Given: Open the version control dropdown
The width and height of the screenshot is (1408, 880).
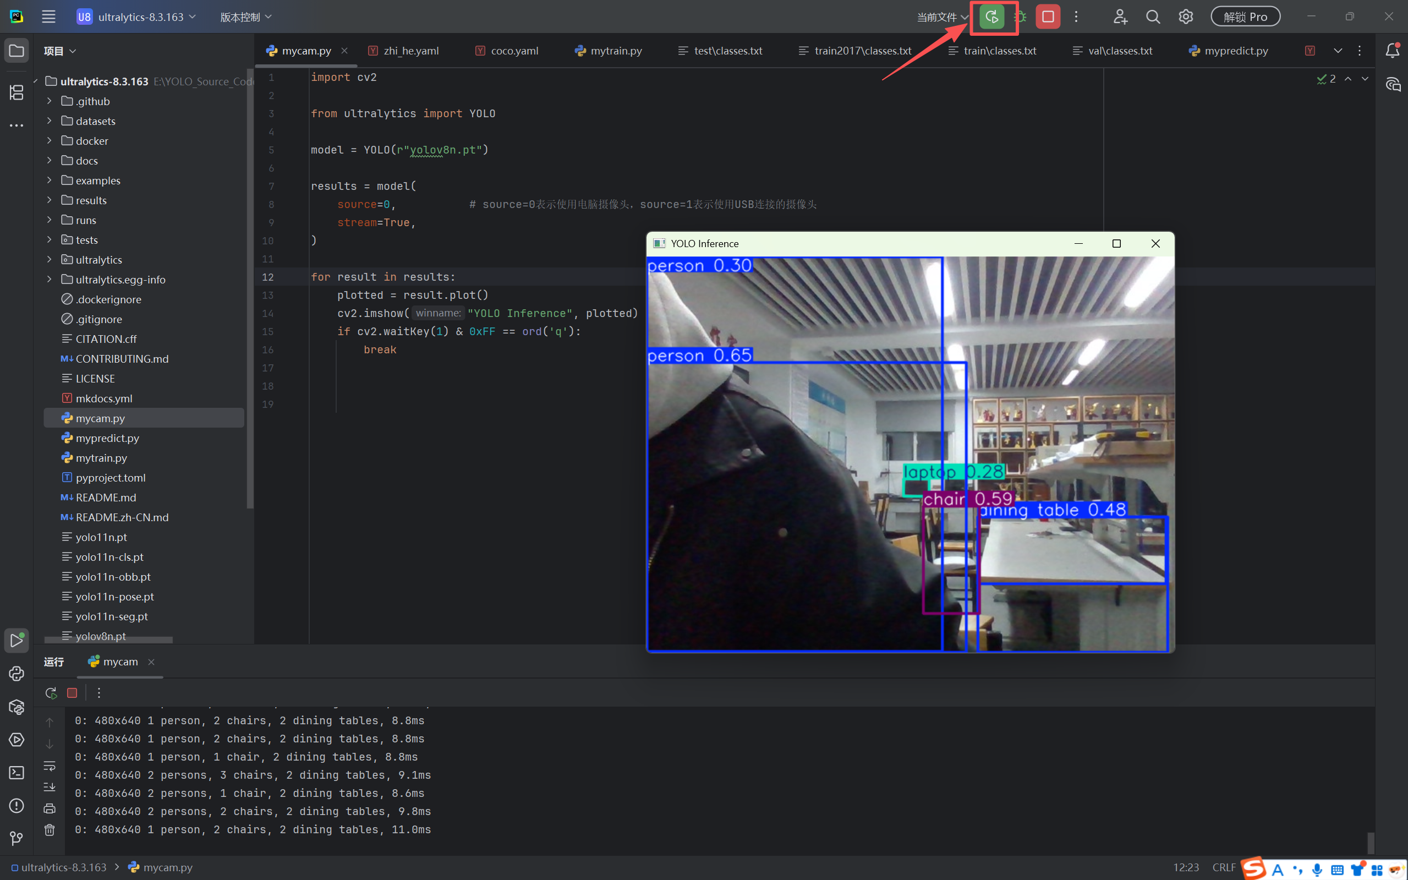Looking at the screenshot, I should pos(245,17).
